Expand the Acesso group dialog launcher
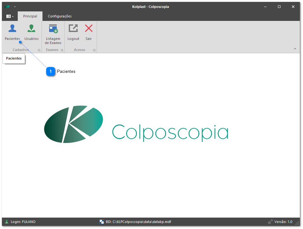 94,50
